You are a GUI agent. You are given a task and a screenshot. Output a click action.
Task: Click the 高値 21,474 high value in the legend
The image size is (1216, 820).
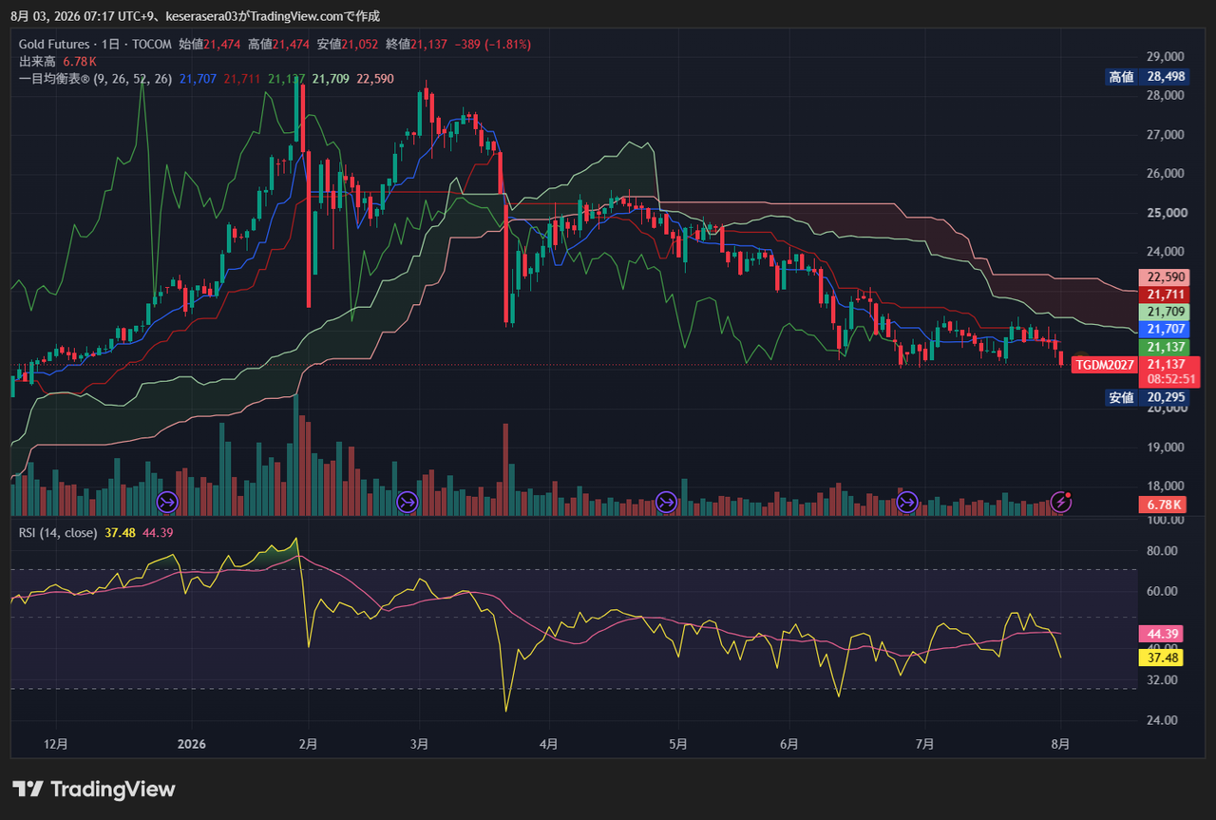click(x=279, y=45)
